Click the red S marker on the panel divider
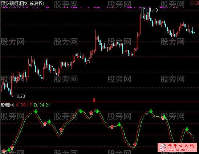The image size is (199, 154). tap(94, 100)
